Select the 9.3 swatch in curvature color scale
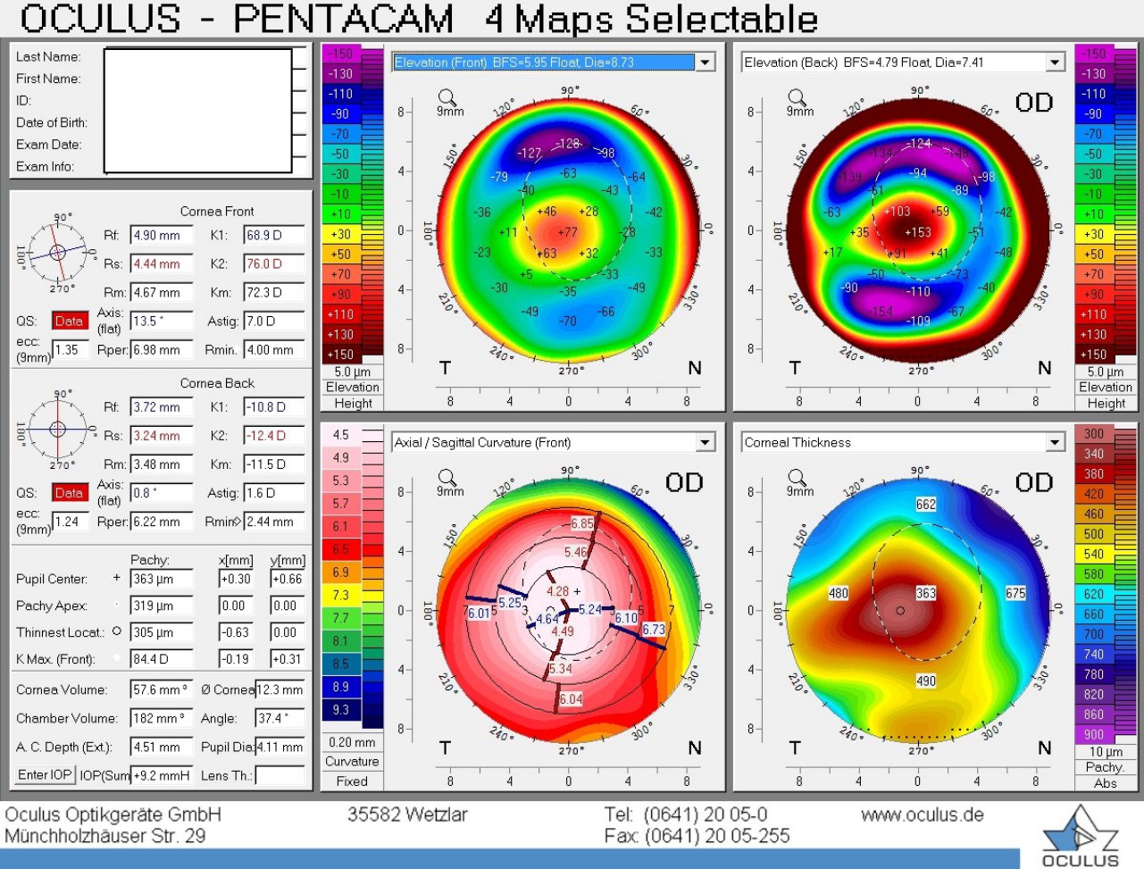This screenshot has height=869, width=1144. point(341,710)
